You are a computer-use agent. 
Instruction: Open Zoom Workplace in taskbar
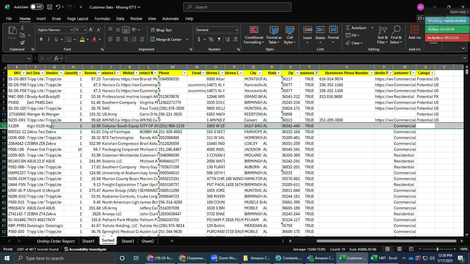click(x=224, y=258)
